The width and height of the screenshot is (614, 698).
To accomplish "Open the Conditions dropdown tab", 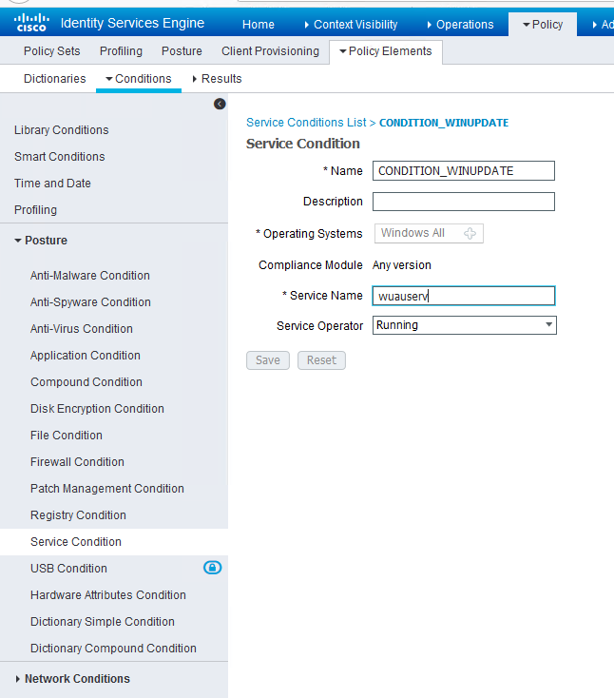I will click(139, 79).
